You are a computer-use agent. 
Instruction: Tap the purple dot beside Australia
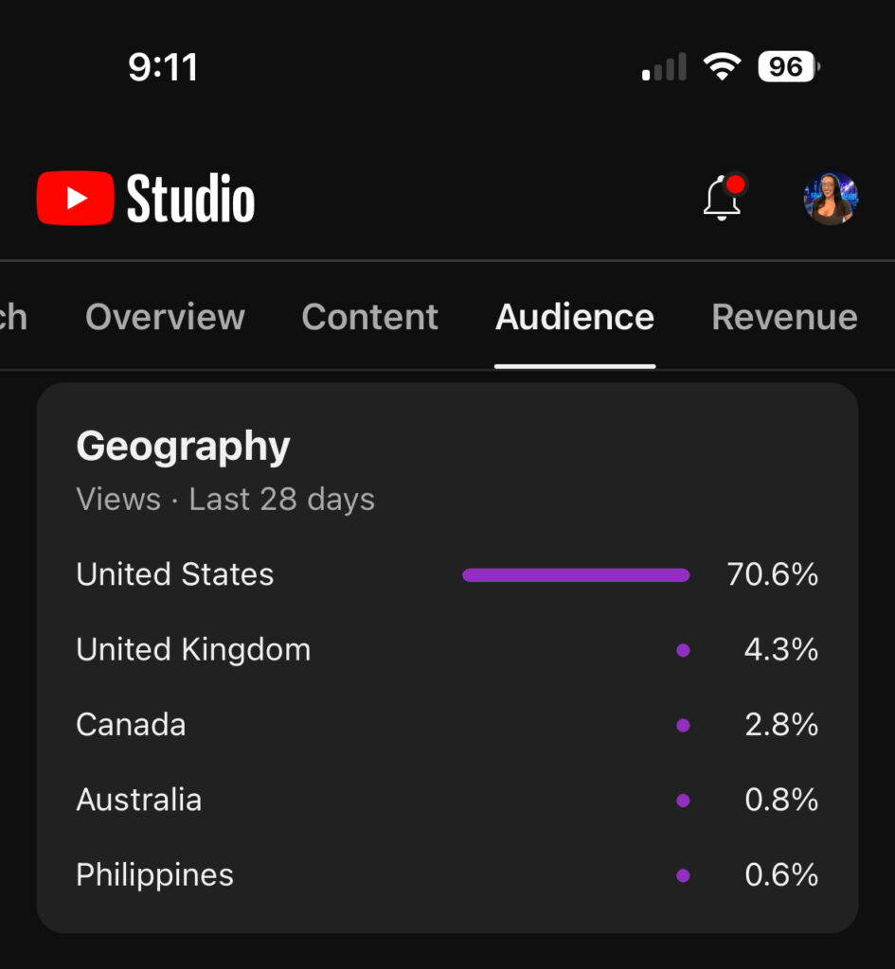coord(683,801)
